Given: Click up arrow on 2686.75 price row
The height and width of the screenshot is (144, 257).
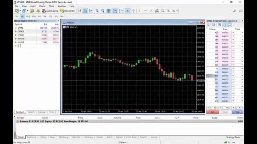Looking at the screenshot, I should (x=242, y=36).
